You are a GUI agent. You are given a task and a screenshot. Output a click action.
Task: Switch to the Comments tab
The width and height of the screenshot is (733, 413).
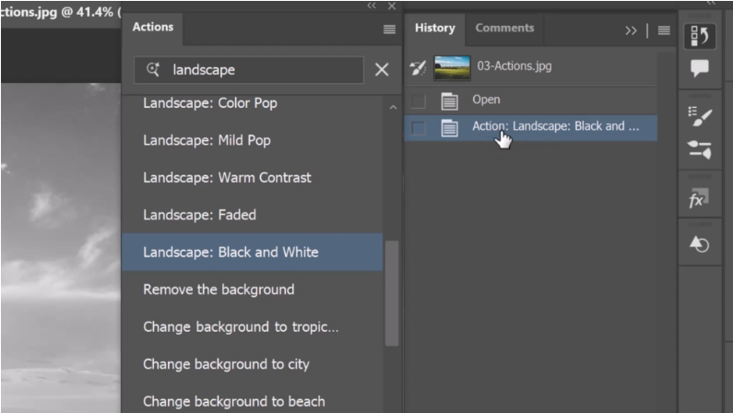[504, 28]
